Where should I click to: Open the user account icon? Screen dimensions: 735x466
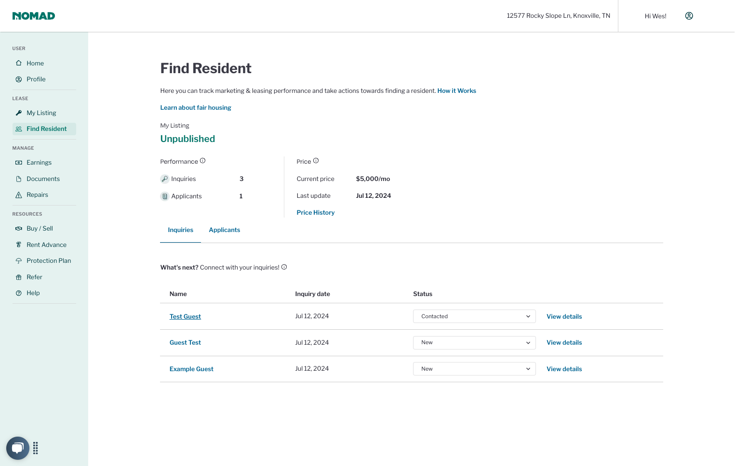(x=689, y=16)
